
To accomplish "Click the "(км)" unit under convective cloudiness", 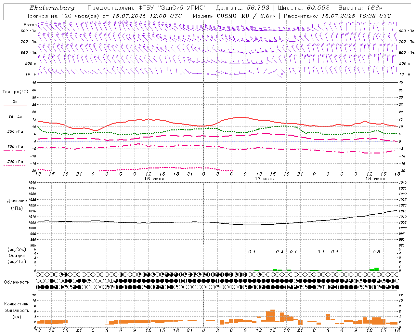I will click(17, 317).
